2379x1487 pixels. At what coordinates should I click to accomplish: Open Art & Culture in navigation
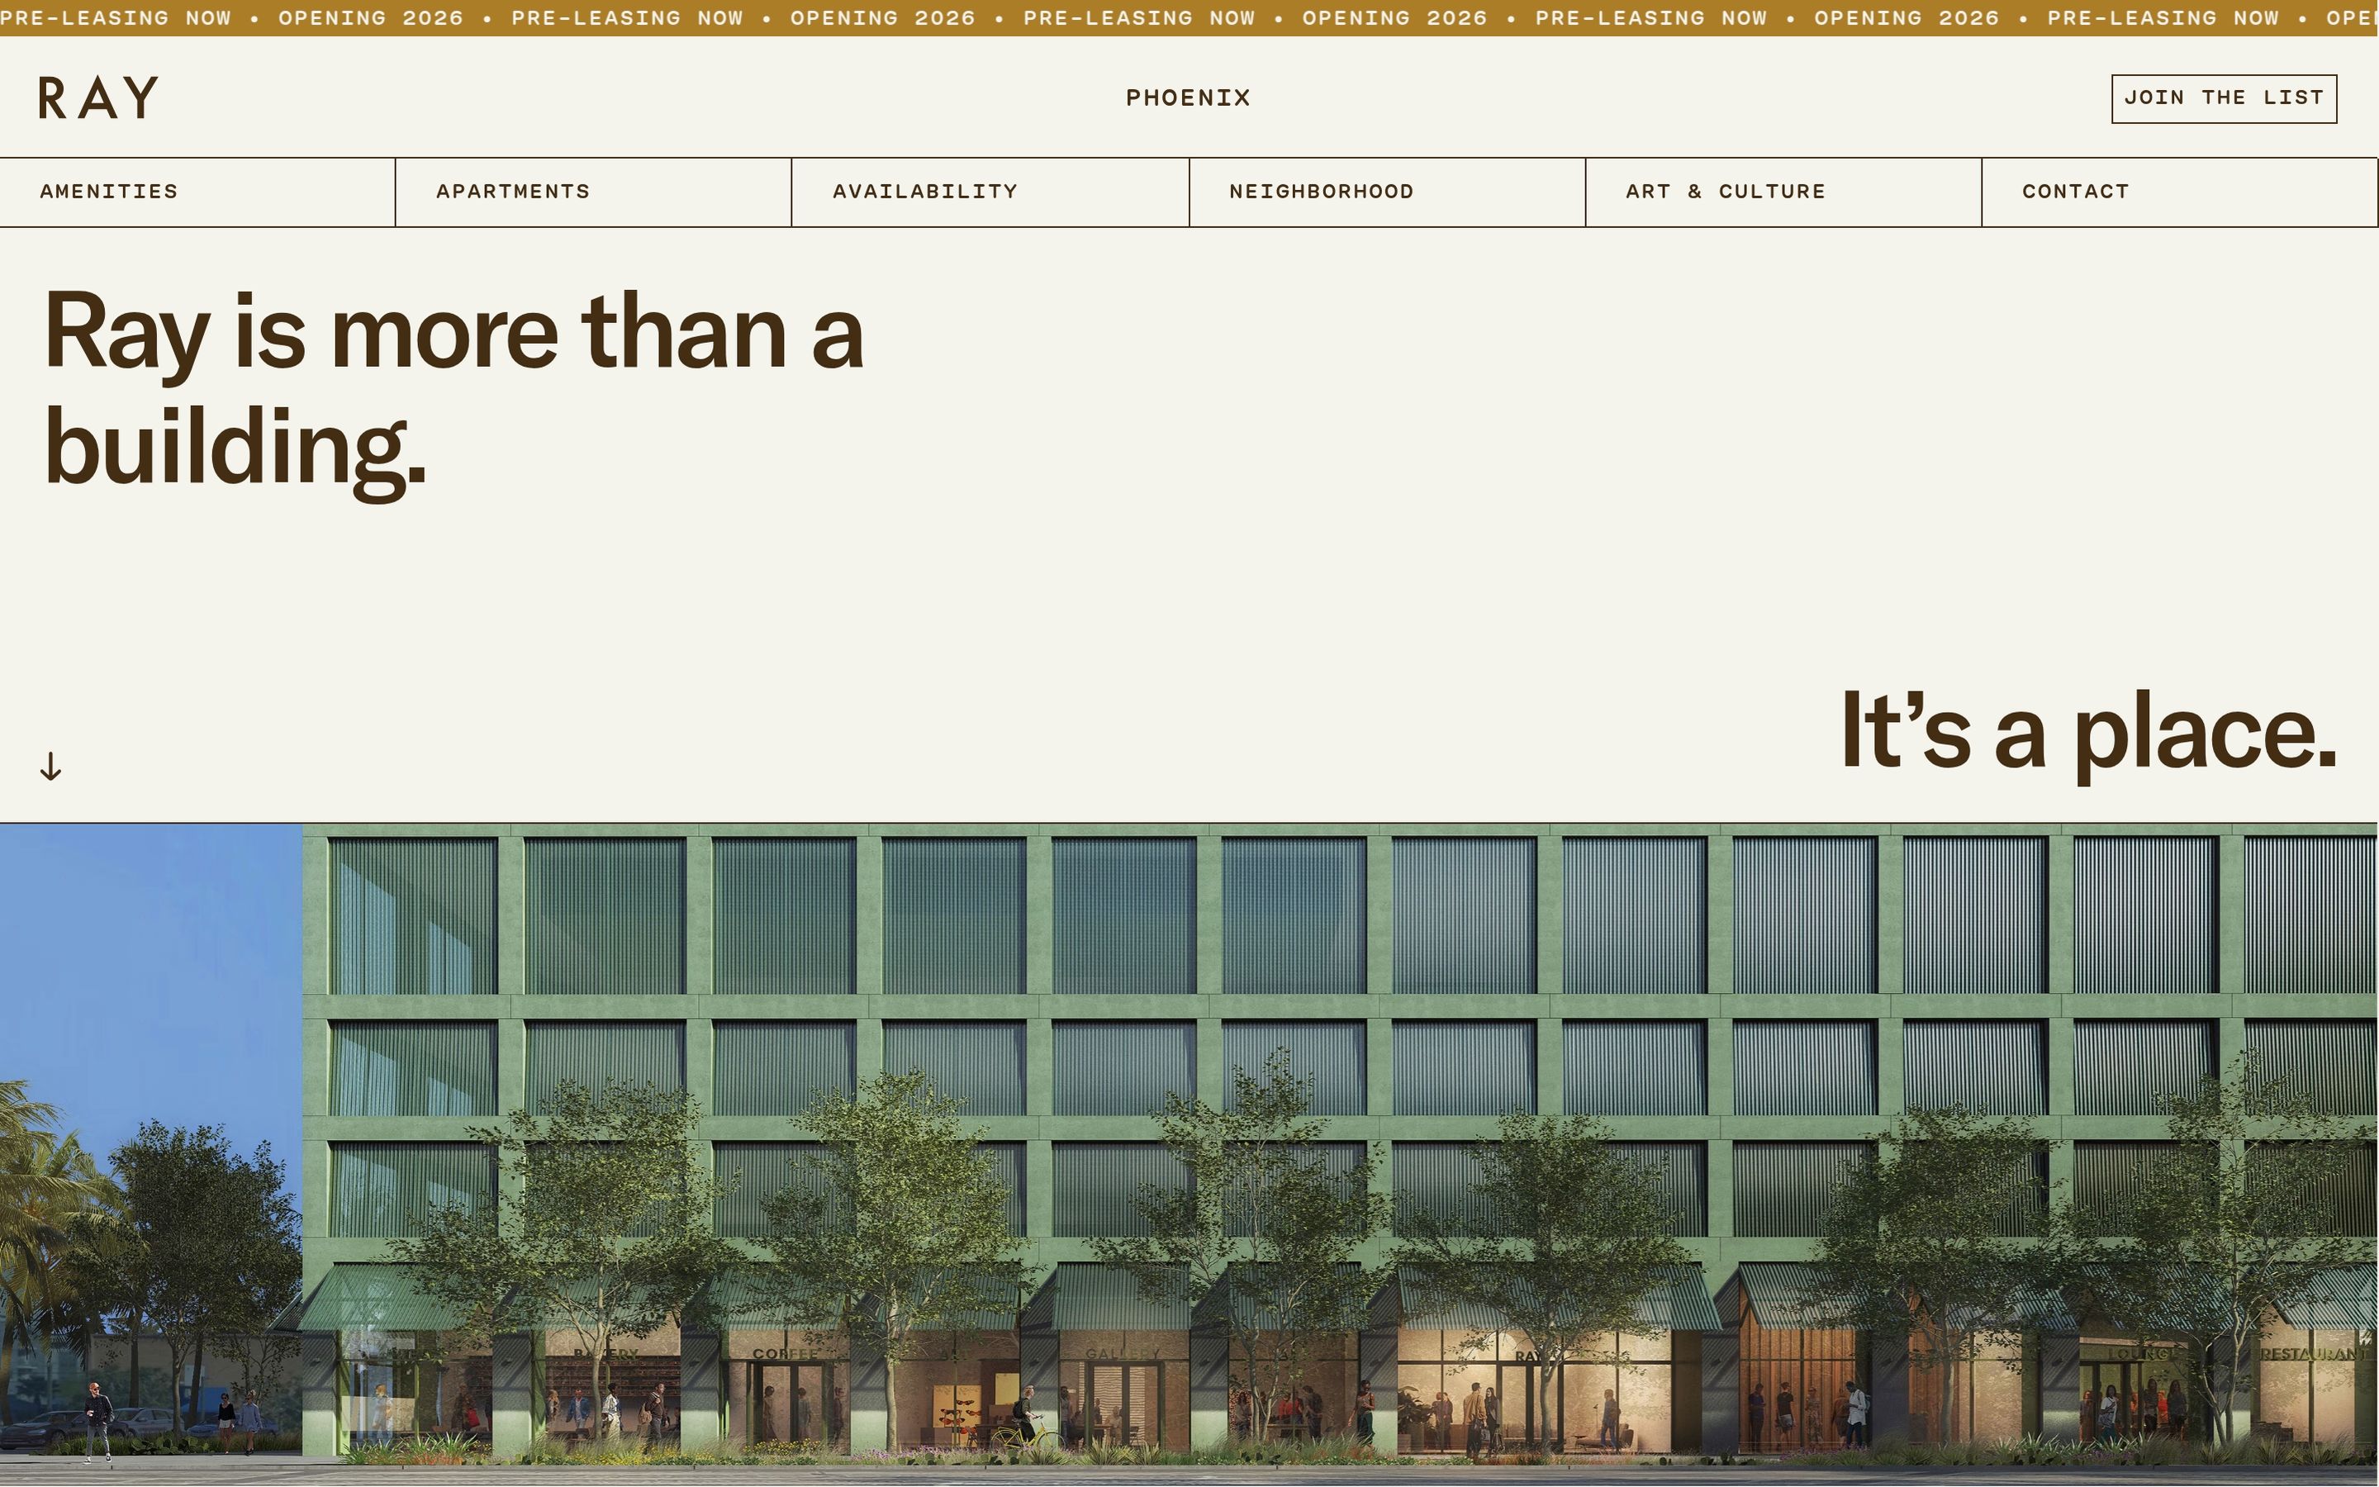coord(1726,192)
